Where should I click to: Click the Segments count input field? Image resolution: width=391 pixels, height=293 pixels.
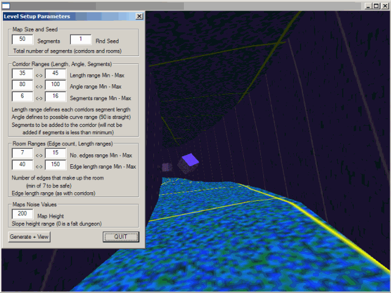[x=23, y=39]
